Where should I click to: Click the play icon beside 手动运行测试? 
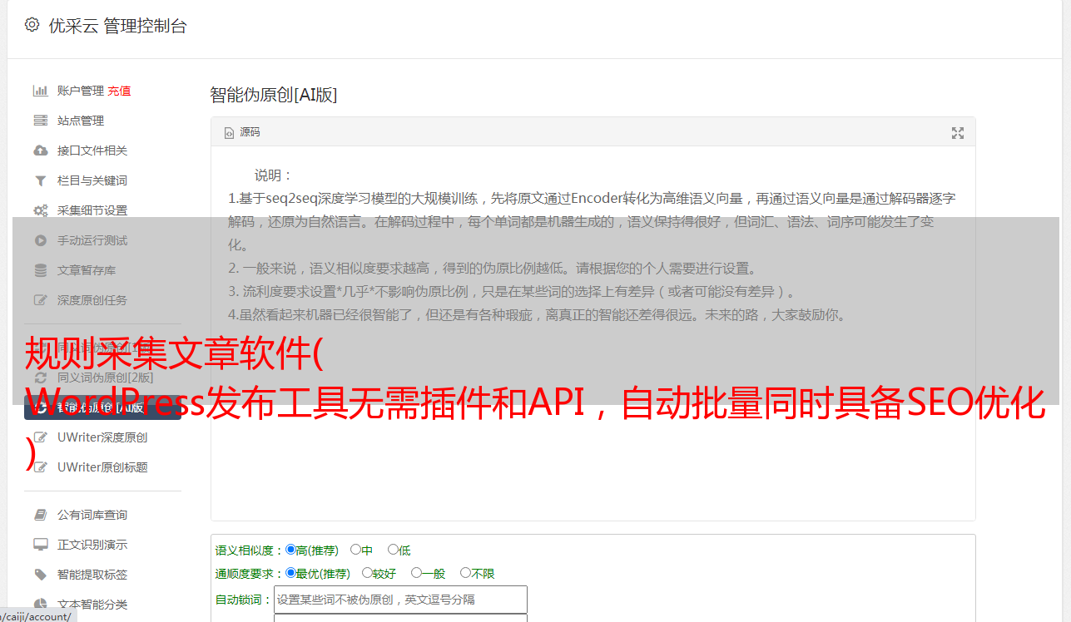(40, 240)
